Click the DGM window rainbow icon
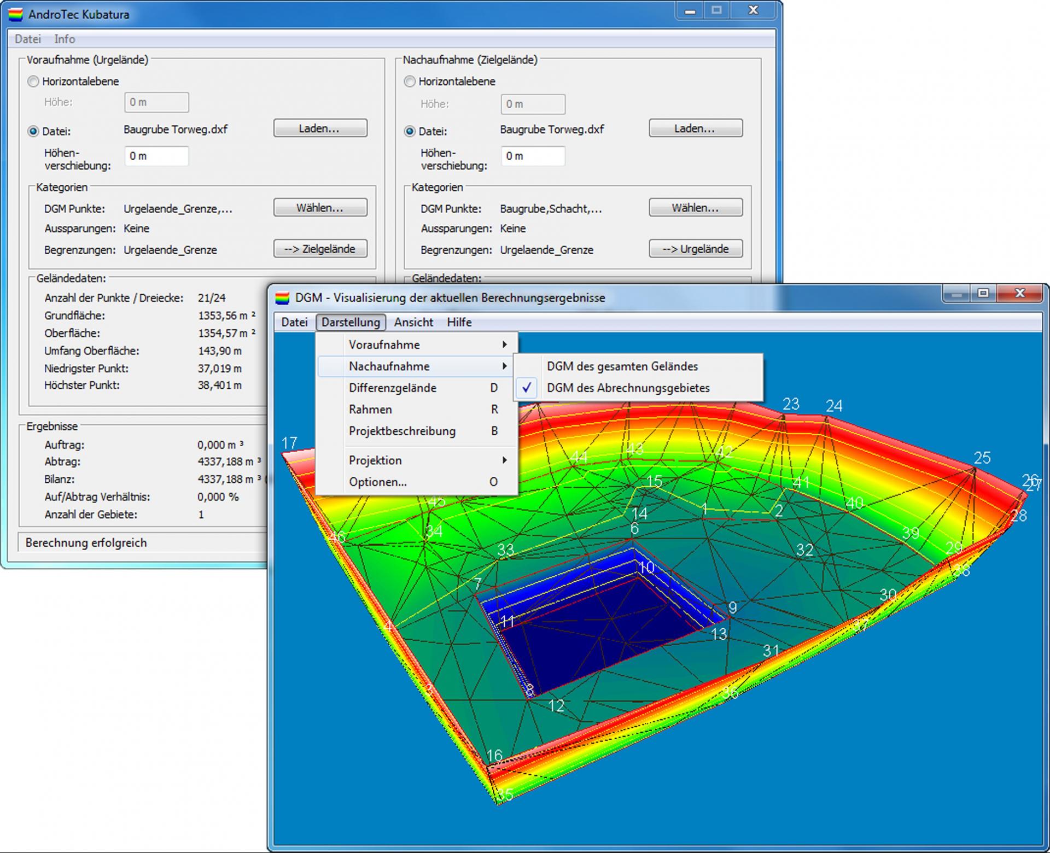The width and height of the screenshot is (1050, 853). pos(282,298)
